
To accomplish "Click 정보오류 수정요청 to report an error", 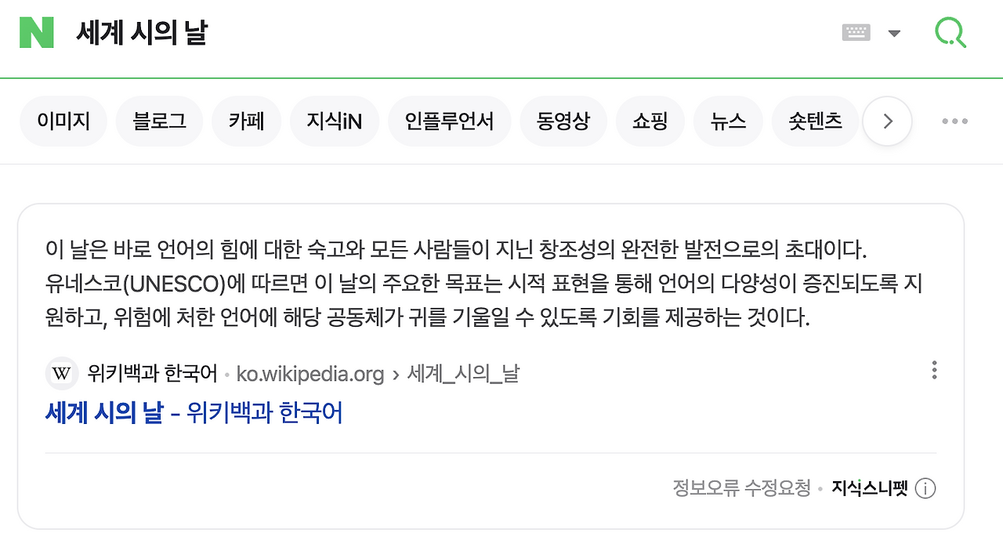I will point(740,487).
